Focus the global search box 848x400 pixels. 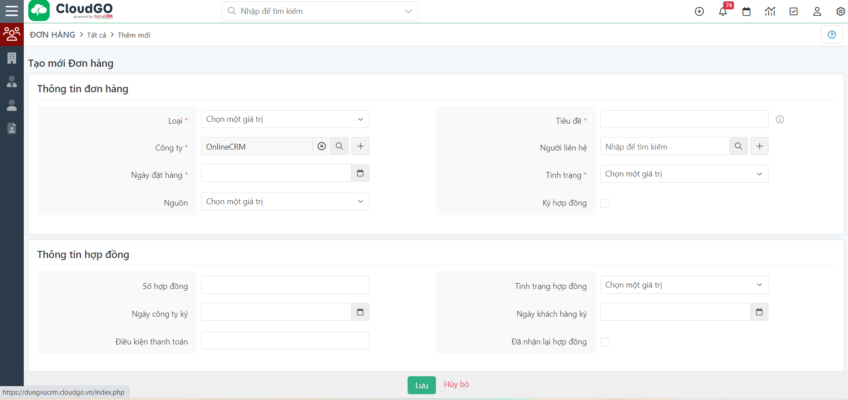pyautogui.click(x=320, y=11)
